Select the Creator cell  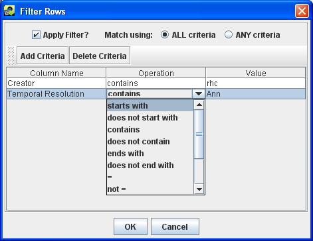[56, 83]
